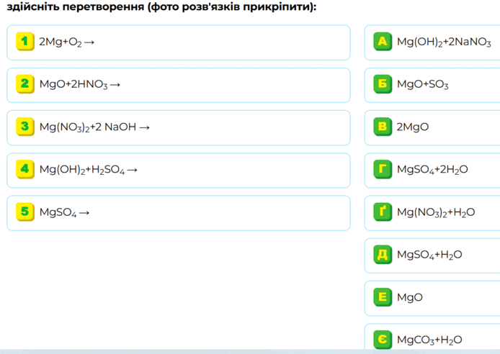The width and height of the screenshot is (500, 354).
Task: Select reaction card Mg(OH)2+H2SO4 →
Action: click(x=179, y=171)
